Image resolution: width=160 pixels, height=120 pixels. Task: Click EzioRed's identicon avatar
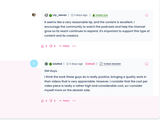tap(46, 64)
